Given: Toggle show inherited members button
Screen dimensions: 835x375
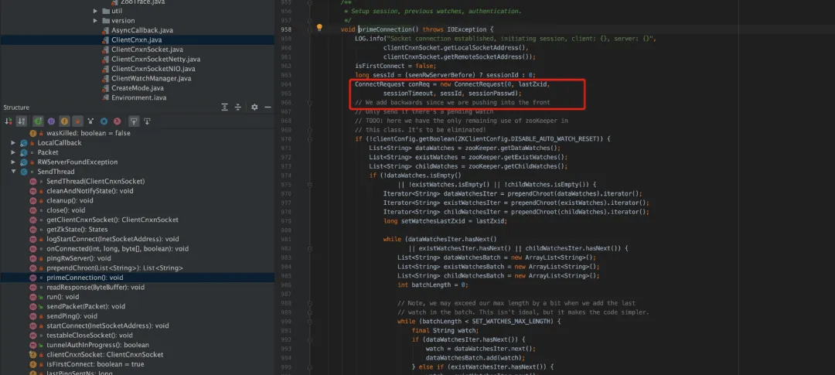Looking at the screenshot, I should point(39,121).
